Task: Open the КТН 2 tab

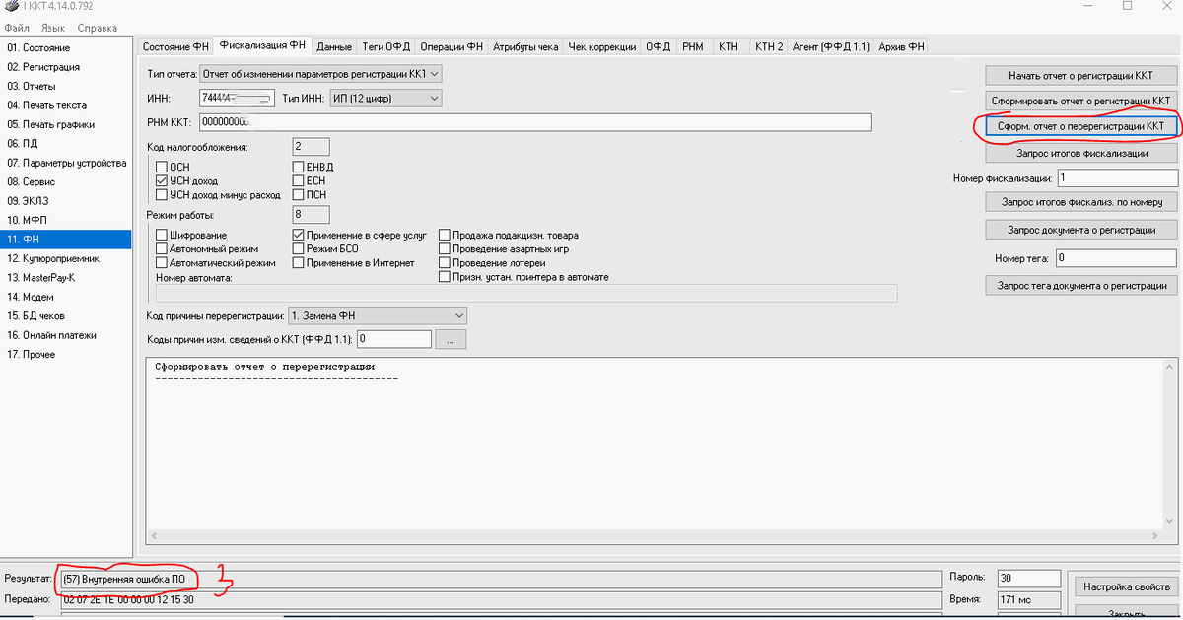Action: [768, 46]
